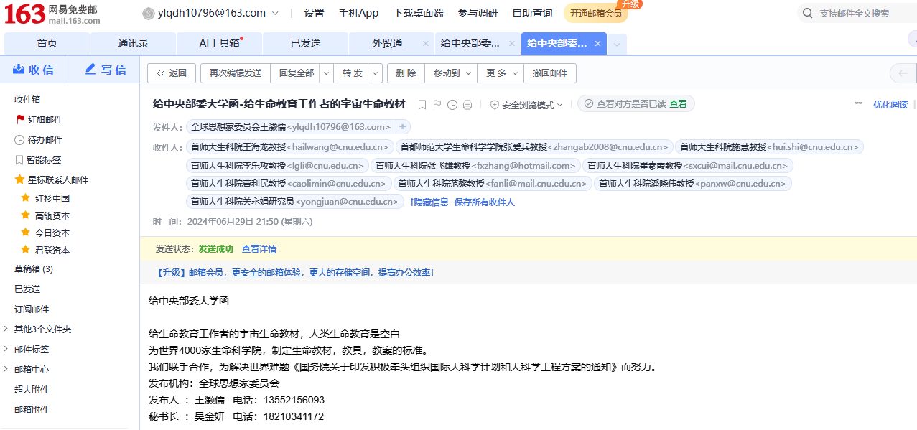Open the 更多 dropdown menu

pyautogui.click(x=501, y=73)
